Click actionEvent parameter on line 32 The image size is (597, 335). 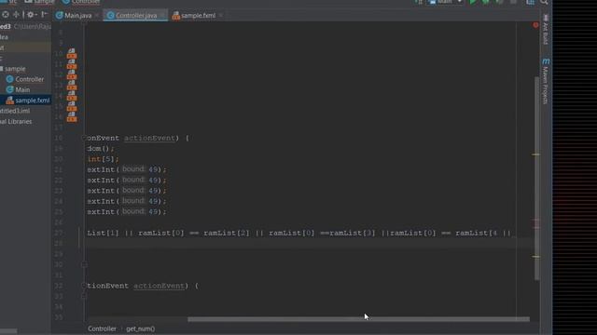click(160, 286)
